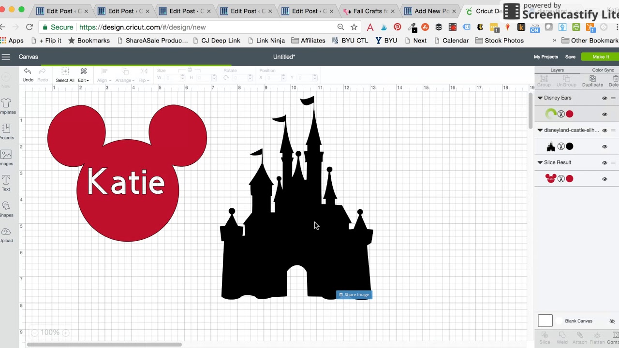Click the browser address bar URL

[142, 28]
